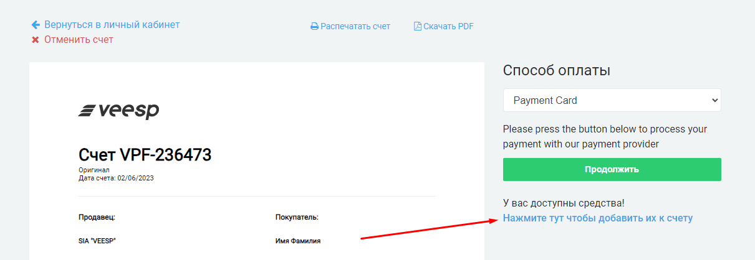Click the 'Способ оплаты' heading
Screen dimensions: 755x260
click(x=556, y=70)
